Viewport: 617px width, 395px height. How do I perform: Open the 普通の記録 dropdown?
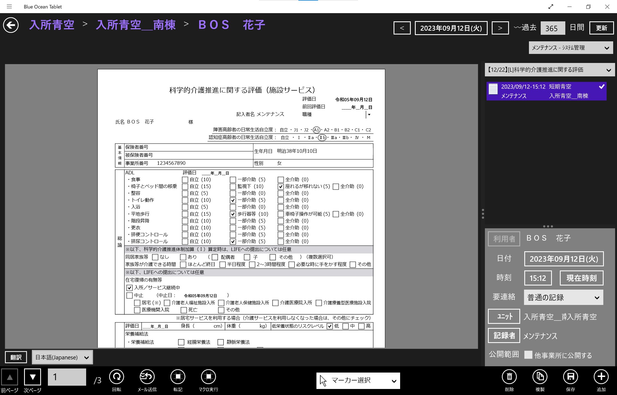click(x=563, y=298)
